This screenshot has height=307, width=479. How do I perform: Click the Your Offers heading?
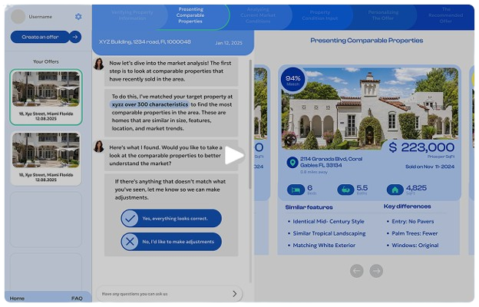coord(46,61)
